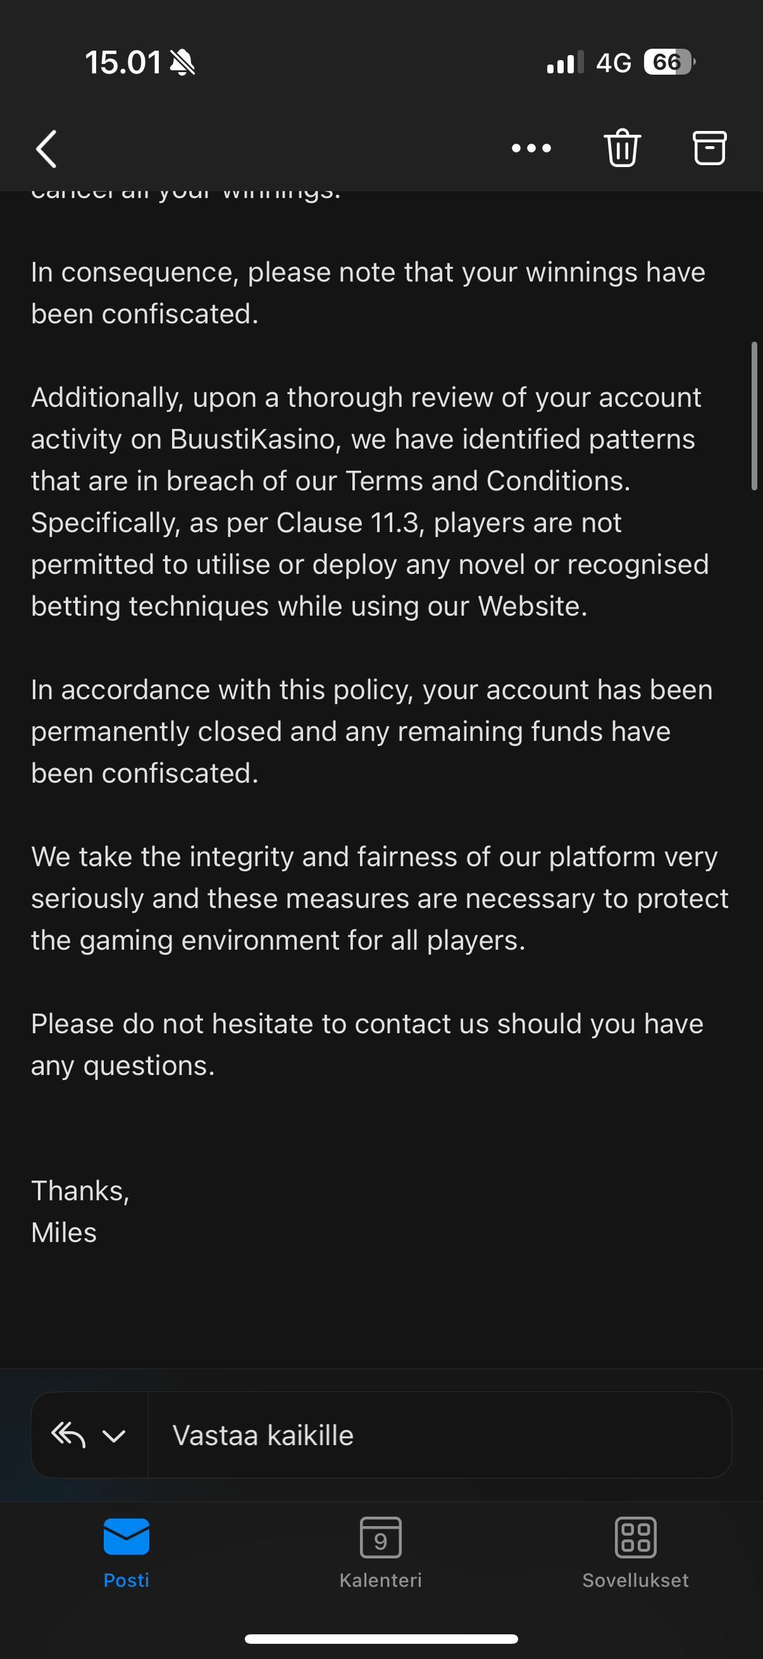Tap the 4G cellular signal indicator

coord(613,63)
